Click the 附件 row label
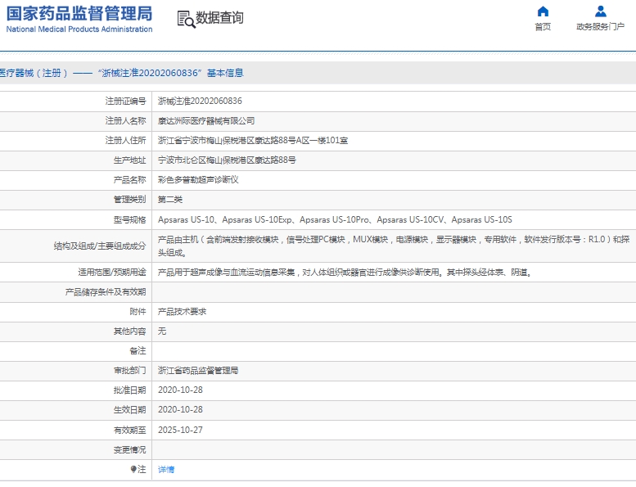636x487 pixels. pos(138,312)
